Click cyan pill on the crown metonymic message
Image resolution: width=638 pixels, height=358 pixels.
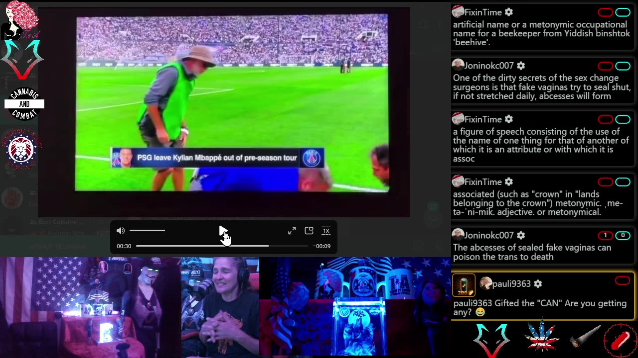click(x=623, y=182)
